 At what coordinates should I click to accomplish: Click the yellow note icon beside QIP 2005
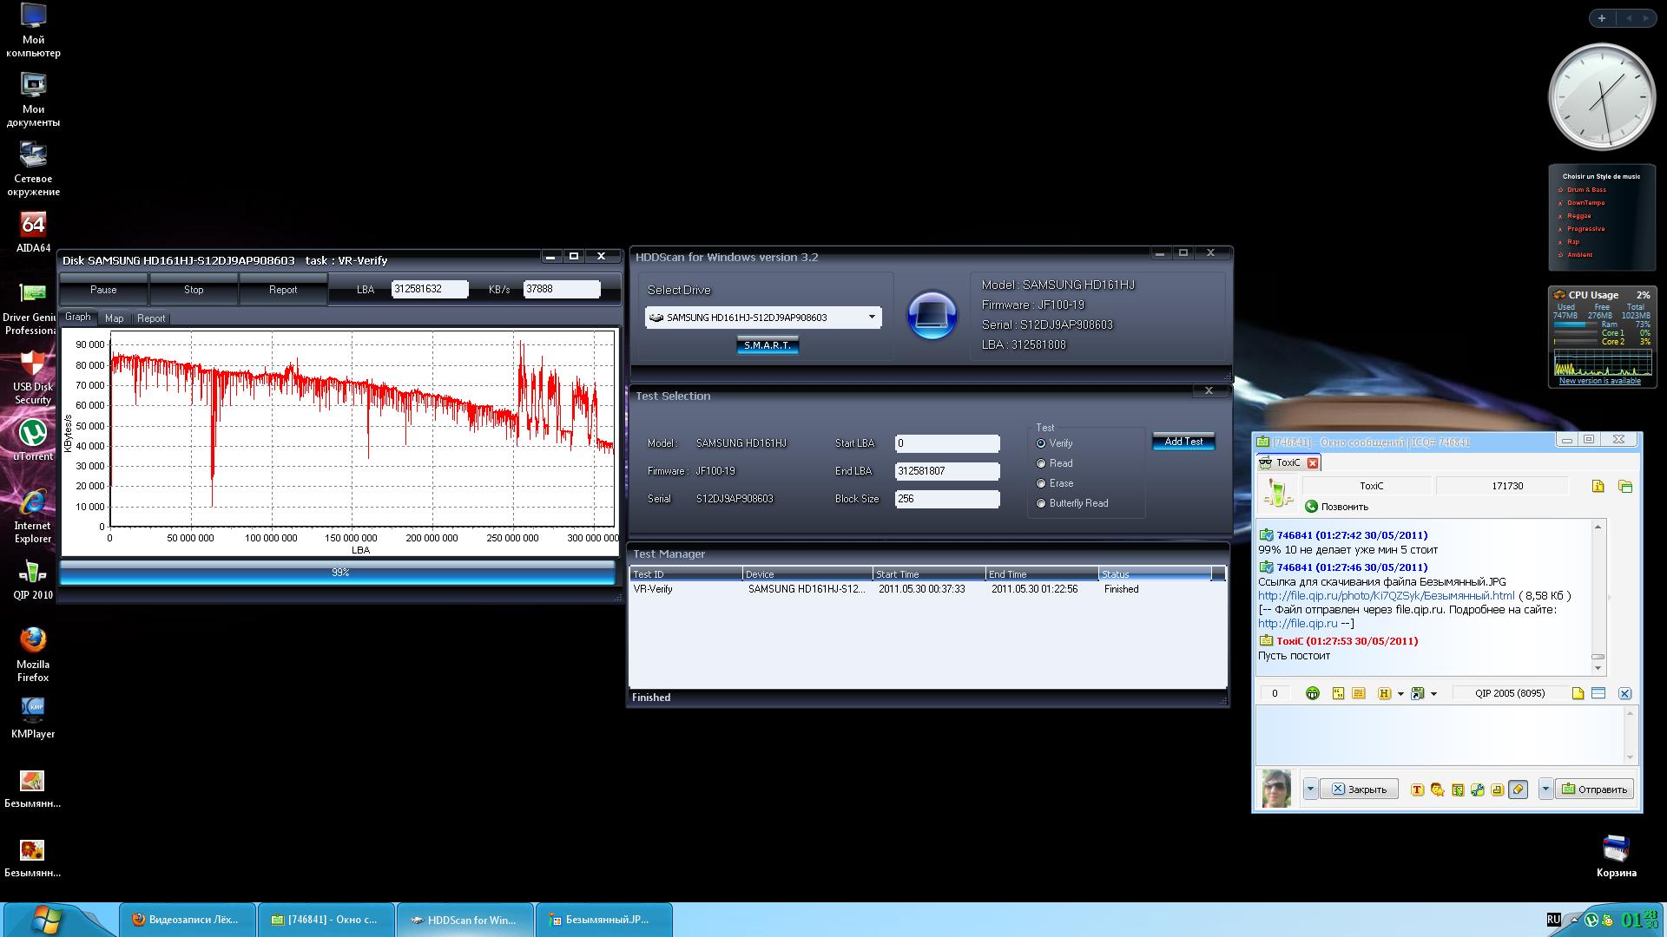click(x=1578, y=693)
